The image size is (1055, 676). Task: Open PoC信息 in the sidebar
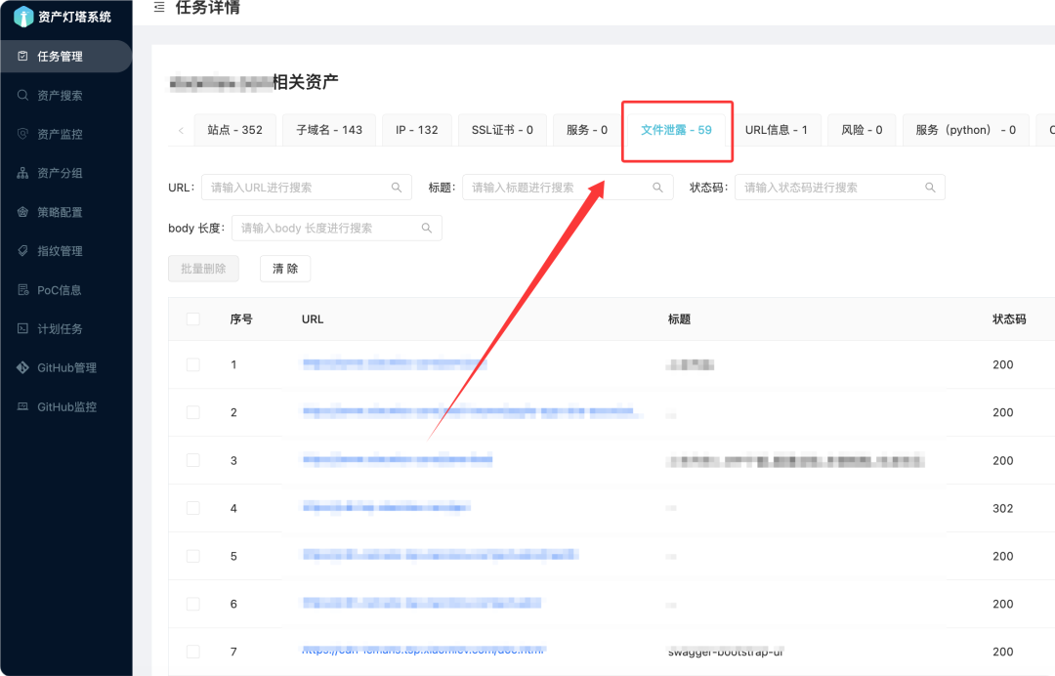(x=66, y=290)
